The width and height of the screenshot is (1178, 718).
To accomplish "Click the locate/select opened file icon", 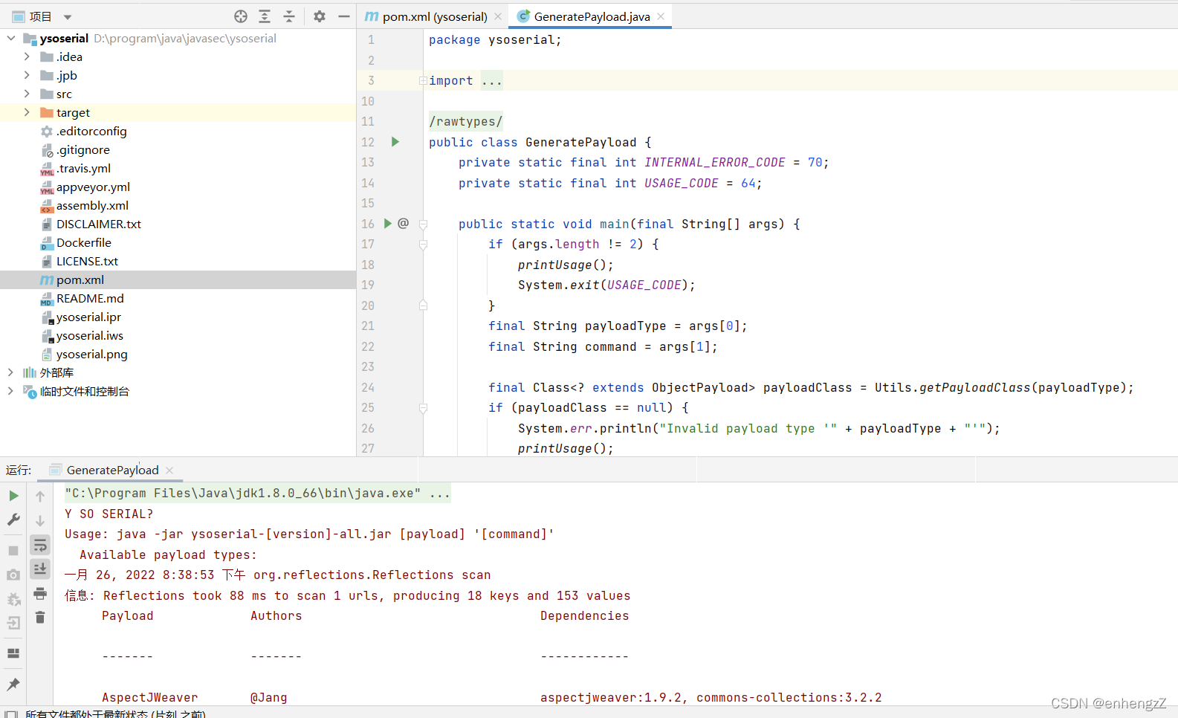I will (x=240, y=16).
